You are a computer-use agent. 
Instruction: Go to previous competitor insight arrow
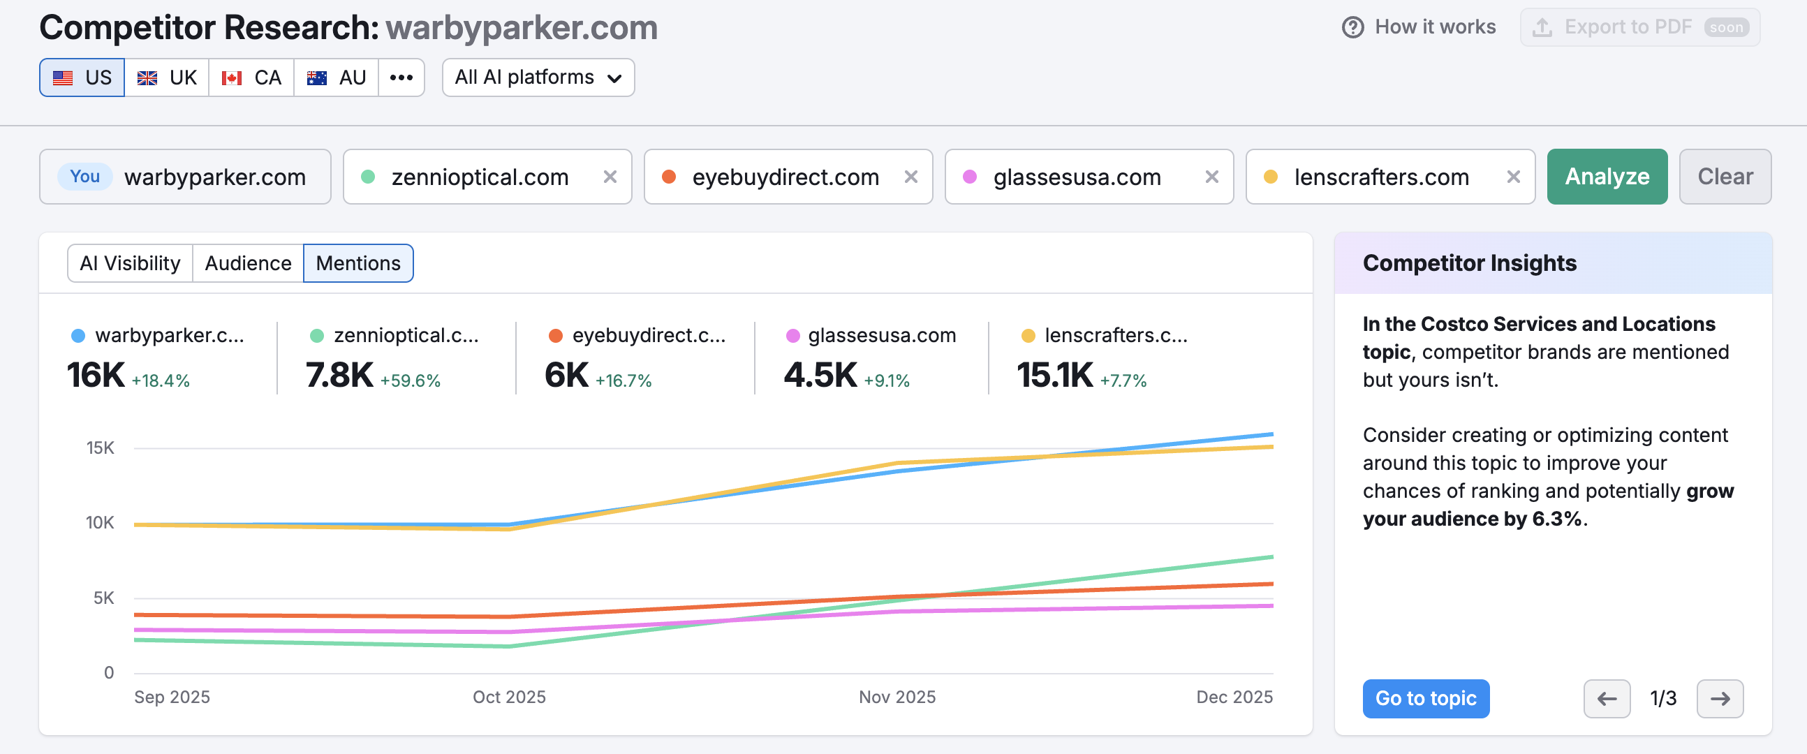click(x=1607, y=699)
